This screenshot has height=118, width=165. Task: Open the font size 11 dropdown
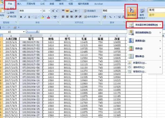point(49,11)
